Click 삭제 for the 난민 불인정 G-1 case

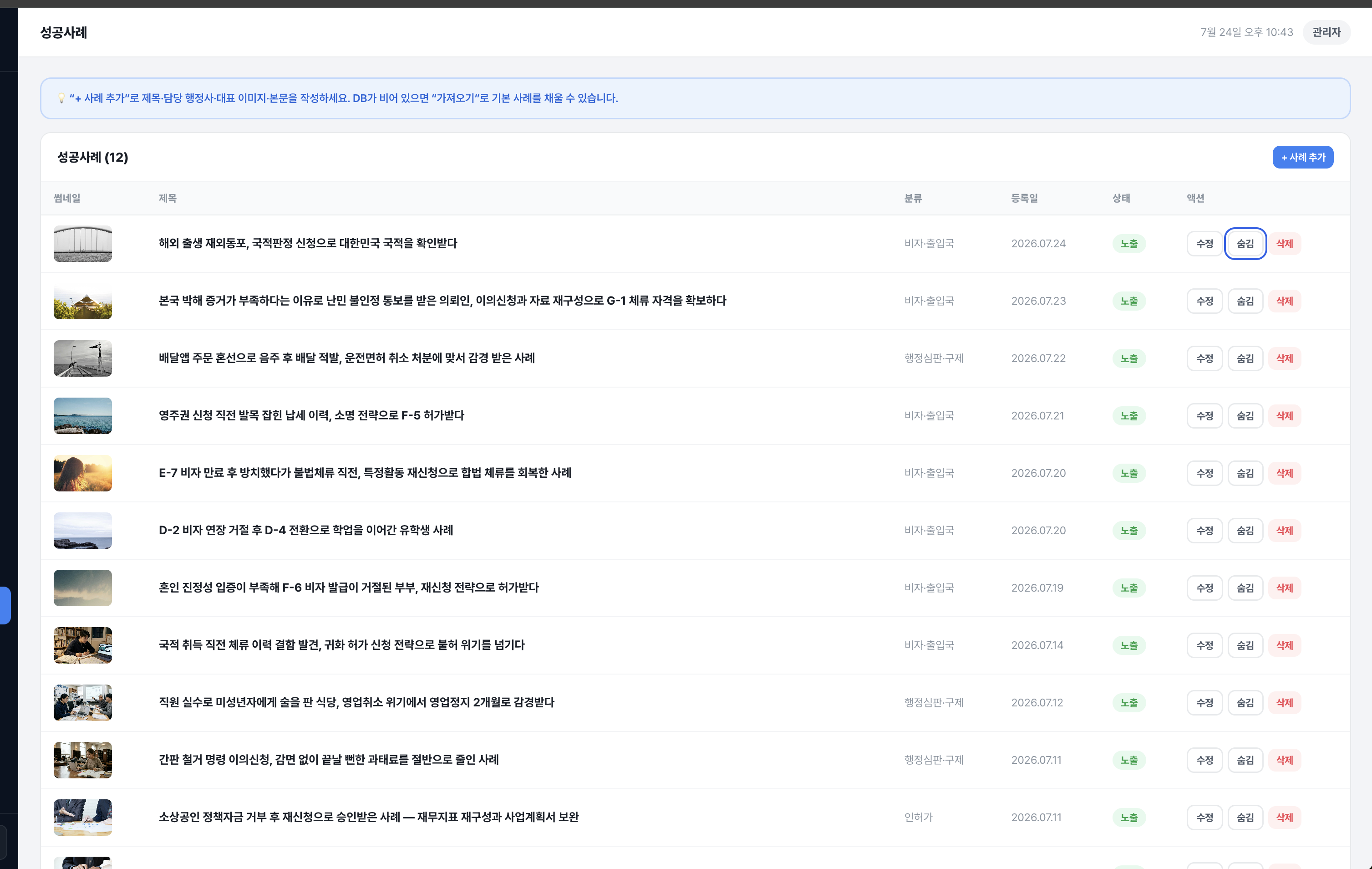pos(1284,301)
